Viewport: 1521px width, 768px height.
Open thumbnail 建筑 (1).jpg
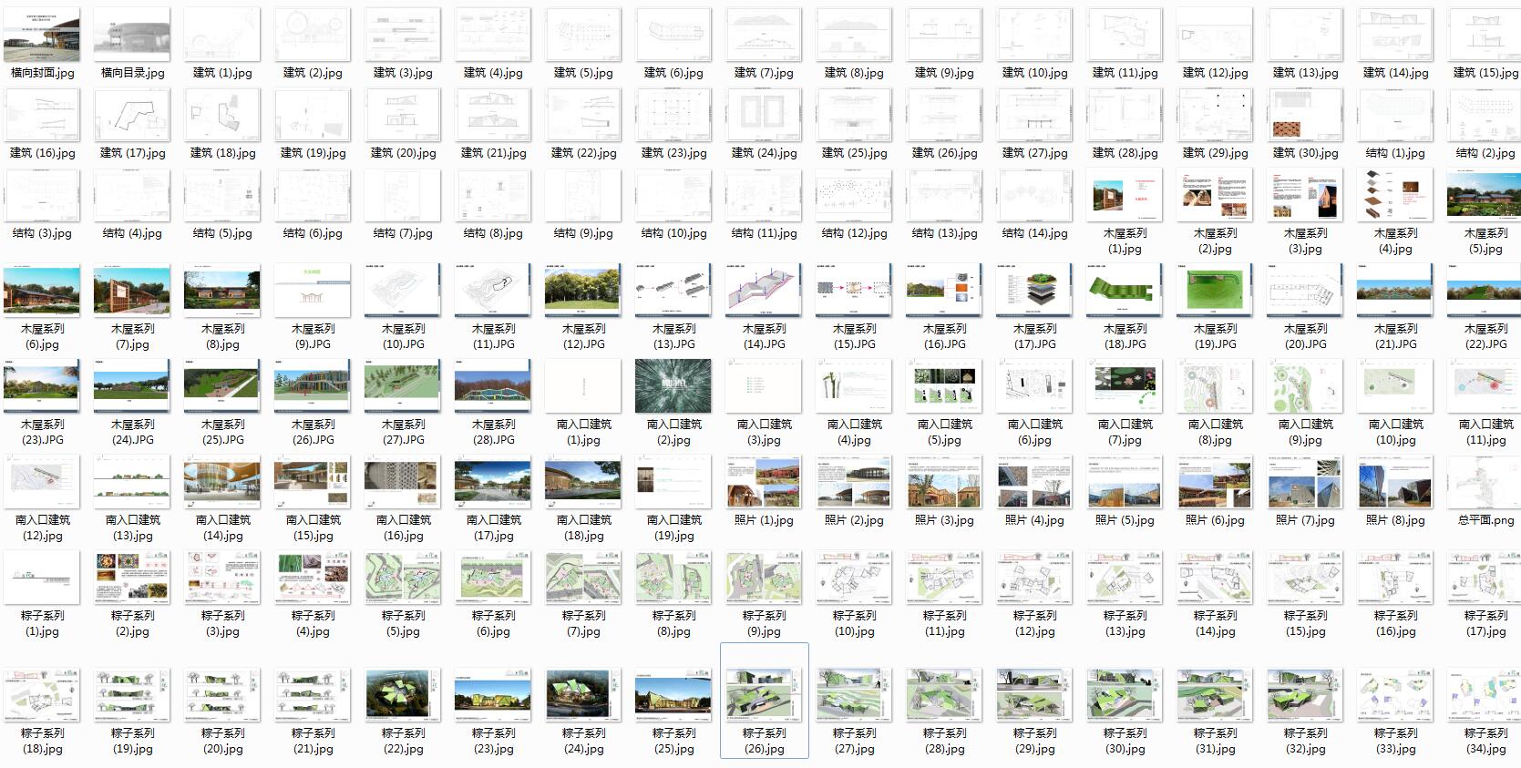pyautogui.click(x=222, y=36)
